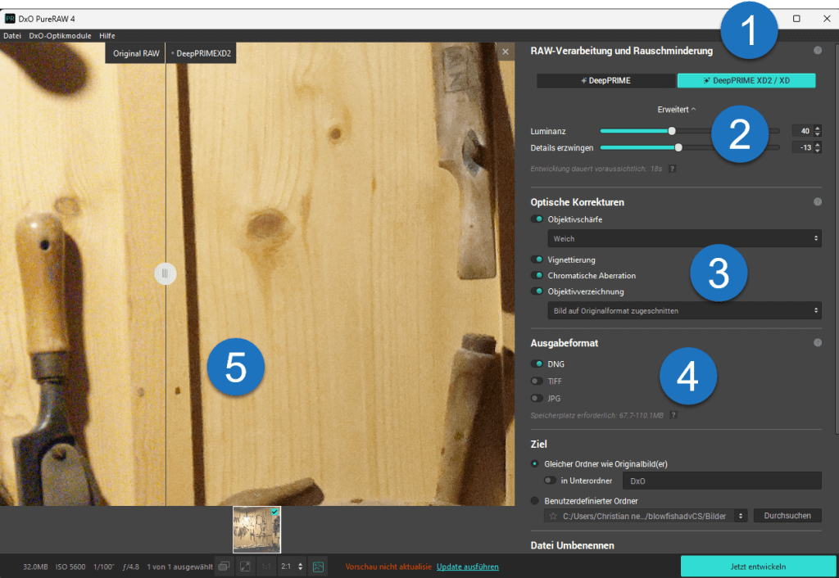Click the Details erzwingen slider handle
Image resolution: width=839 pixels, height=578 pixels.
(x=678, y=147)
